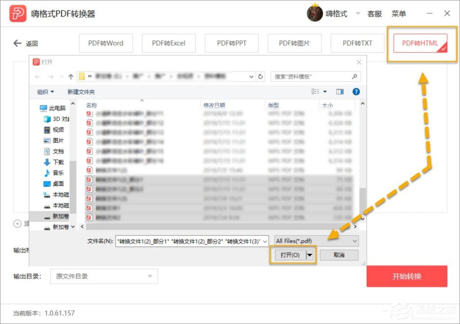The height and width of the screenshot is (324, 460).
Task: Select the PDF file 转换文件1(2)
Action: point(111,171)
